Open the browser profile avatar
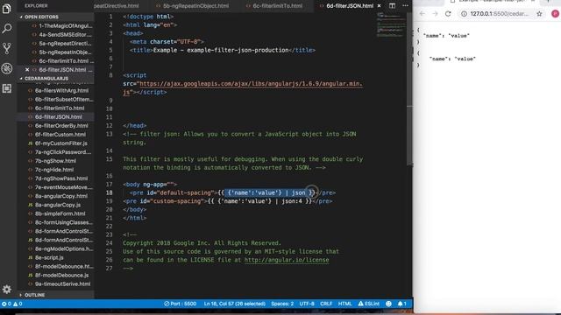Screen dimensions: 561x315 point(555,14)
